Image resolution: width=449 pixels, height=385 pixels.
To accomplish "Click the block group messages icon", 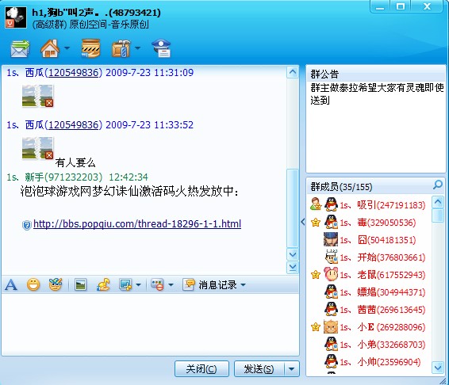I will (157, 284).
